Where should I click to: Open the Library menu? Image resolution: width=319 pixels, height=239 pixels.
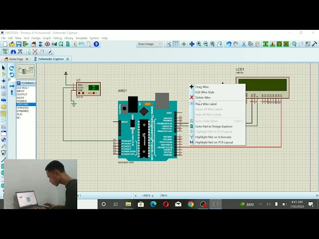[x=69, y=38]
